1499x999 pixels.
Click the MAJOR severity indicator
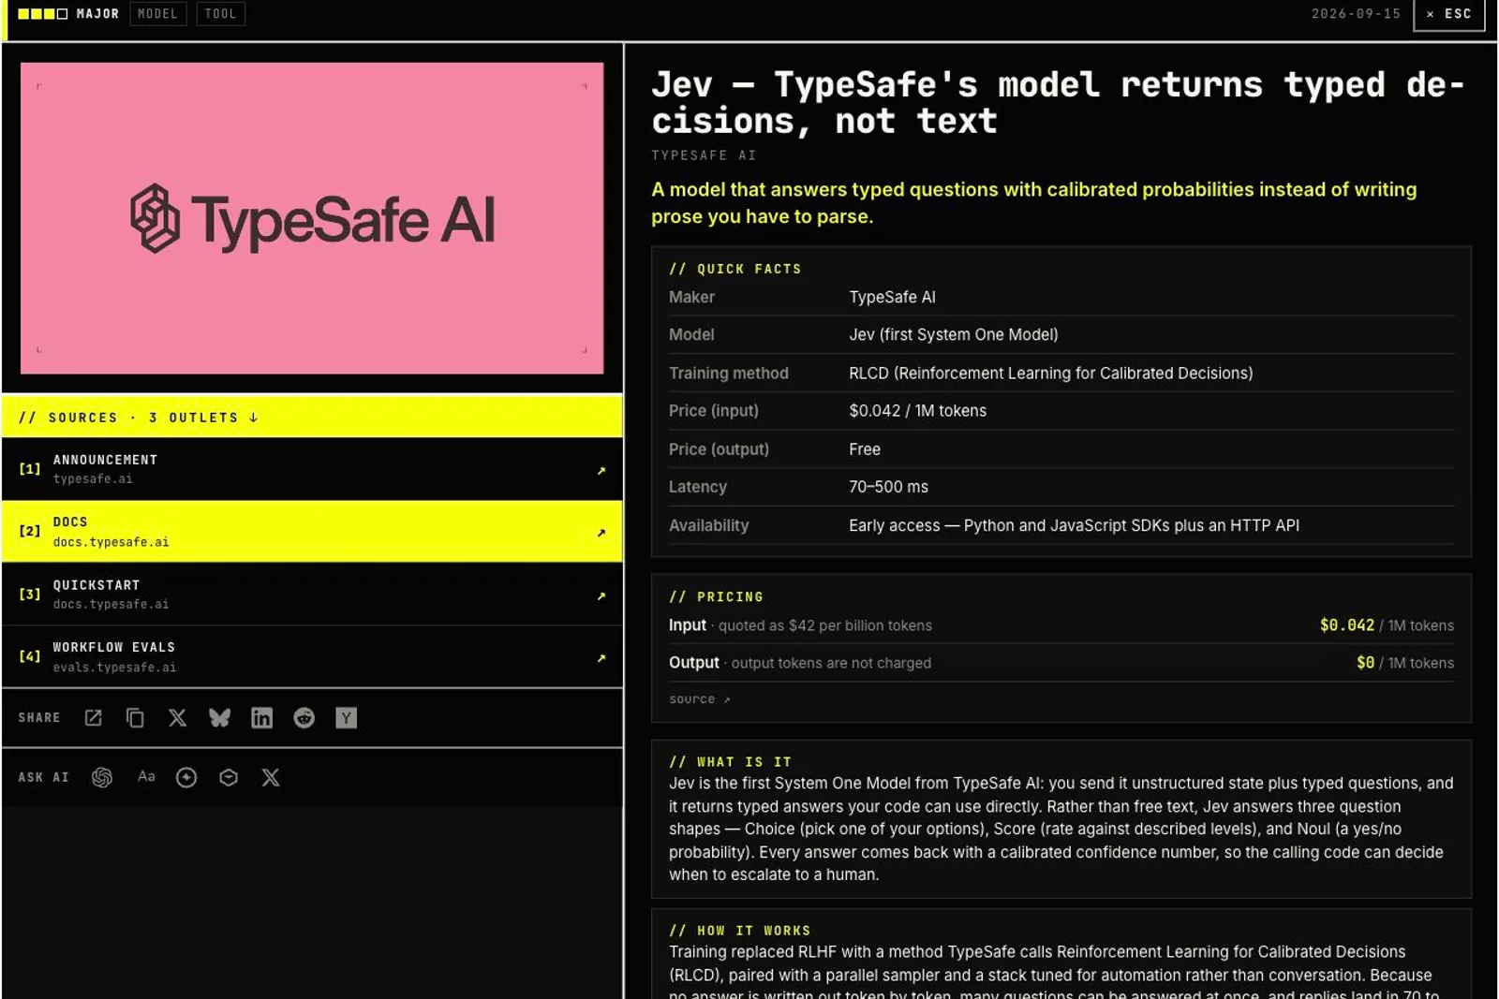(x=68, y=13)
